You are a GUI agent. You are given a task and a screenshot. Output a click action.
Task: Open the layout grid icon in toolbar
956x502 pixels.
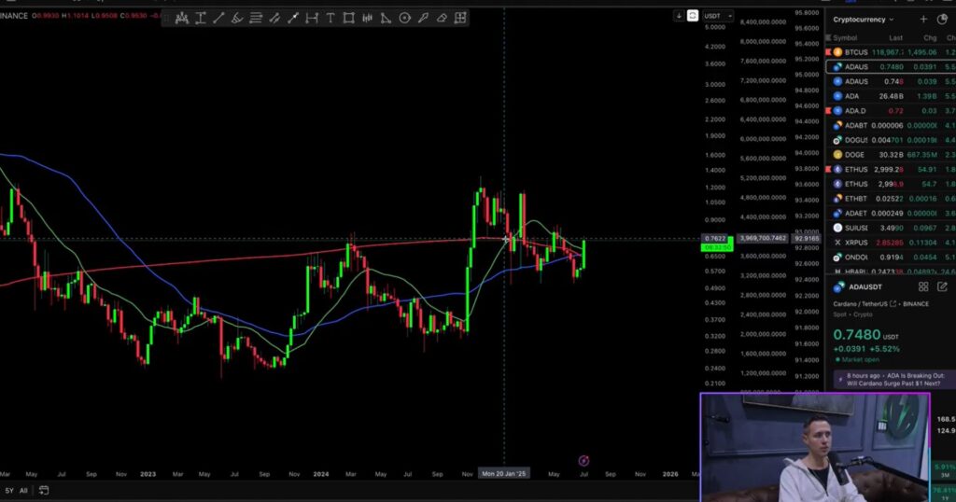[x=460, y=18]
